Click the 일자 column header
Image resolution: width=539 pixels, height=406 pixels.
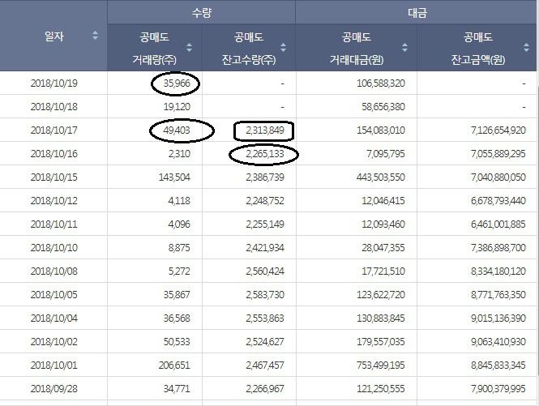point(54,36)
